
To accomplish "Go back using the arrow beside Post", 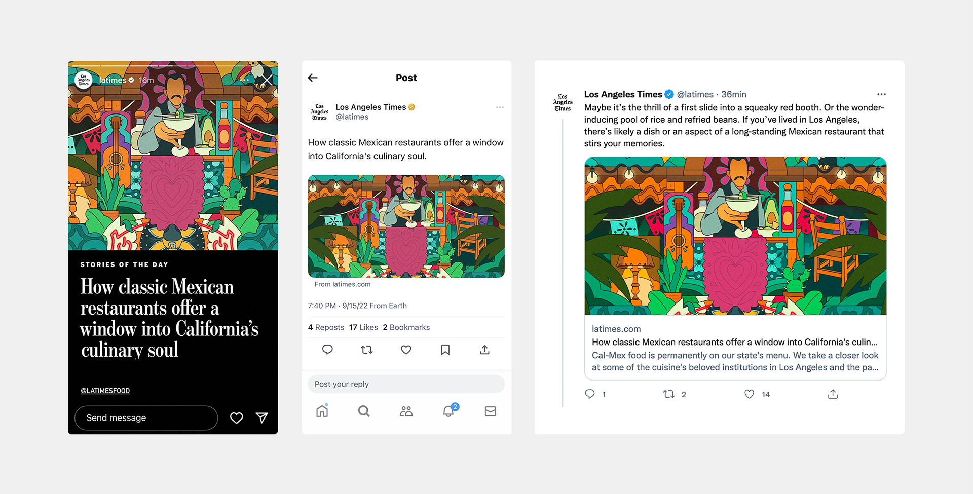I will (313, 78).
